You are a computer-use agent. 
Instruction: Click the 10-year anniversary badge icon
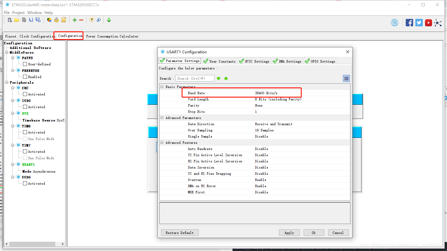point(395,23)
